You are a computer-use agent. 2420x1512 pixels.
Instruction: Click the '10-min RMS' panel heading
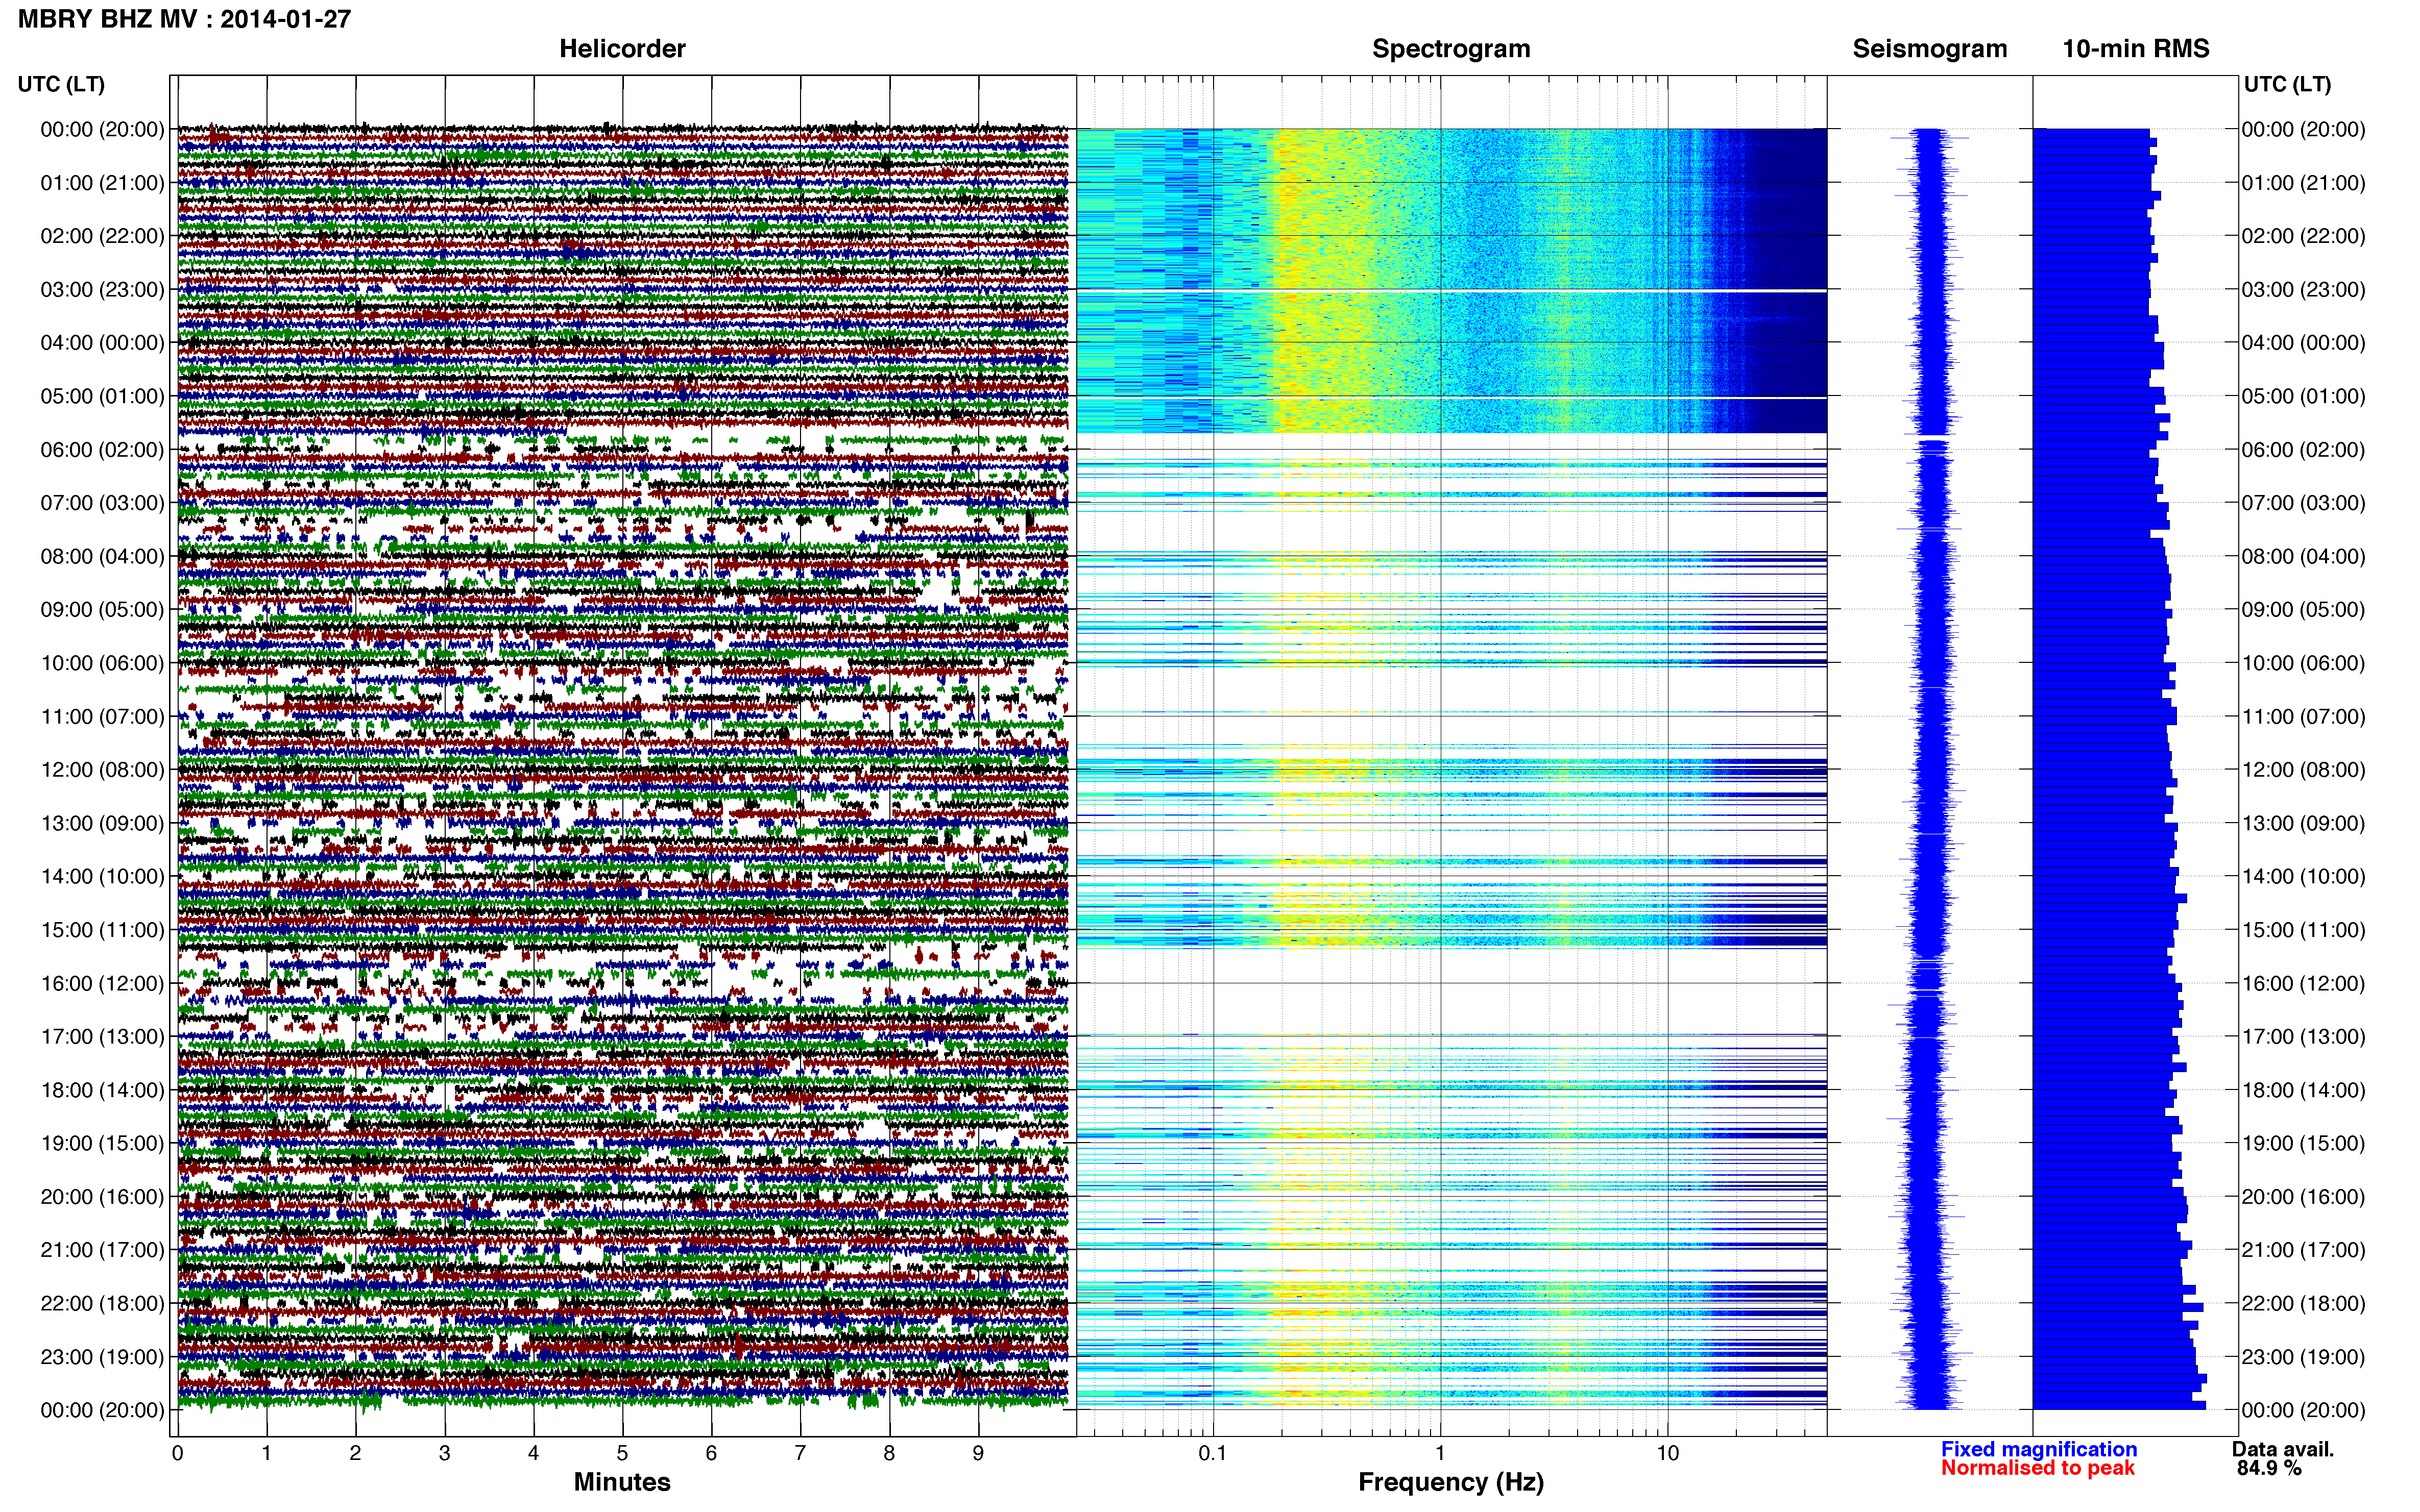point(2136,48)
